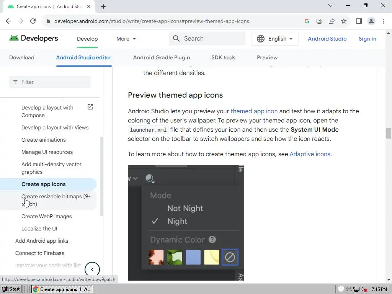
Task: Click the globe language icon
Action: [x=260, y=39]
